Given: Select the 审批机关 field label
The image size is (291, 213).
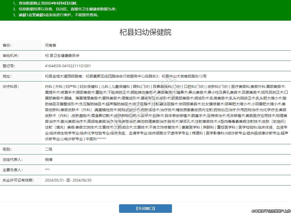Looking at the screenshot, I should tap(11, 56).
